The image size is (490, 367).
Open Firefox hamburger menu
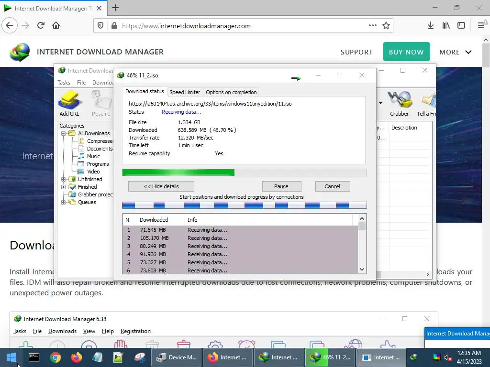(x=481, y=26)
